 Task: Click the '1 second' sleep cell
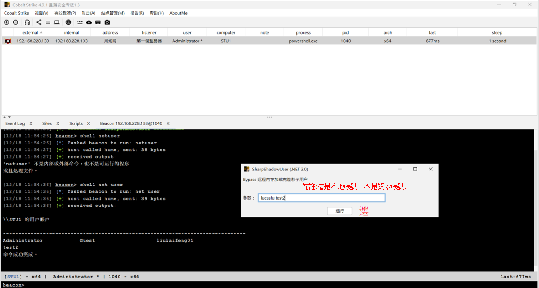click(x=497, y=41)
